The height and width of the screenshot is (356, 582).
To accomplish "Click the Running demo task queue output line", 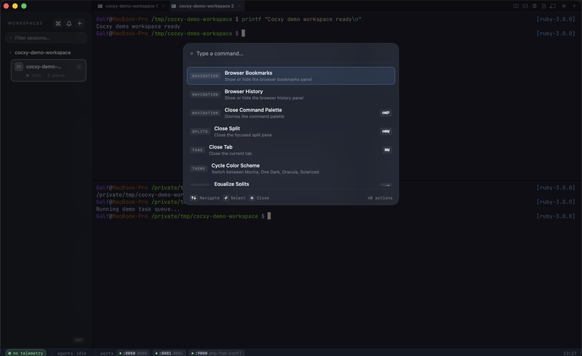I will 137,209.
